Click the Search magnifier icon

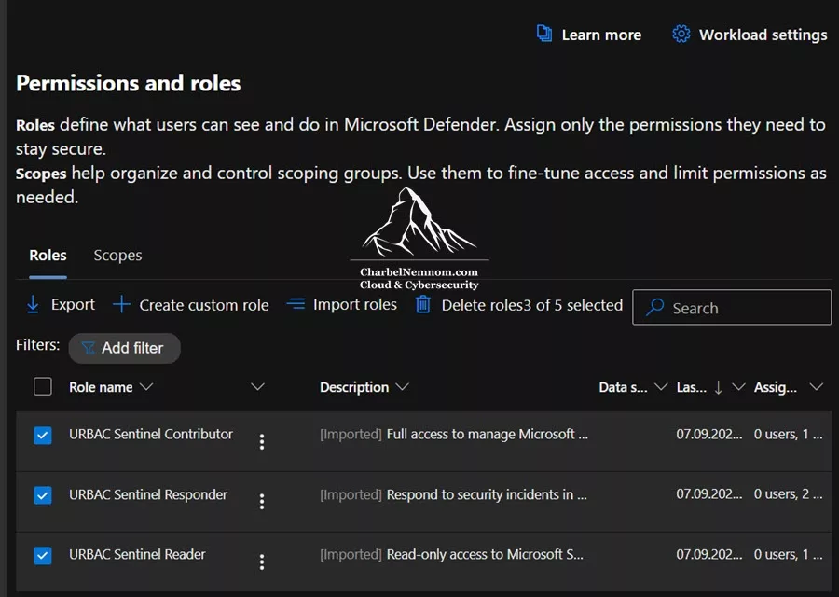pyautogui.click(x=654, y=307)
